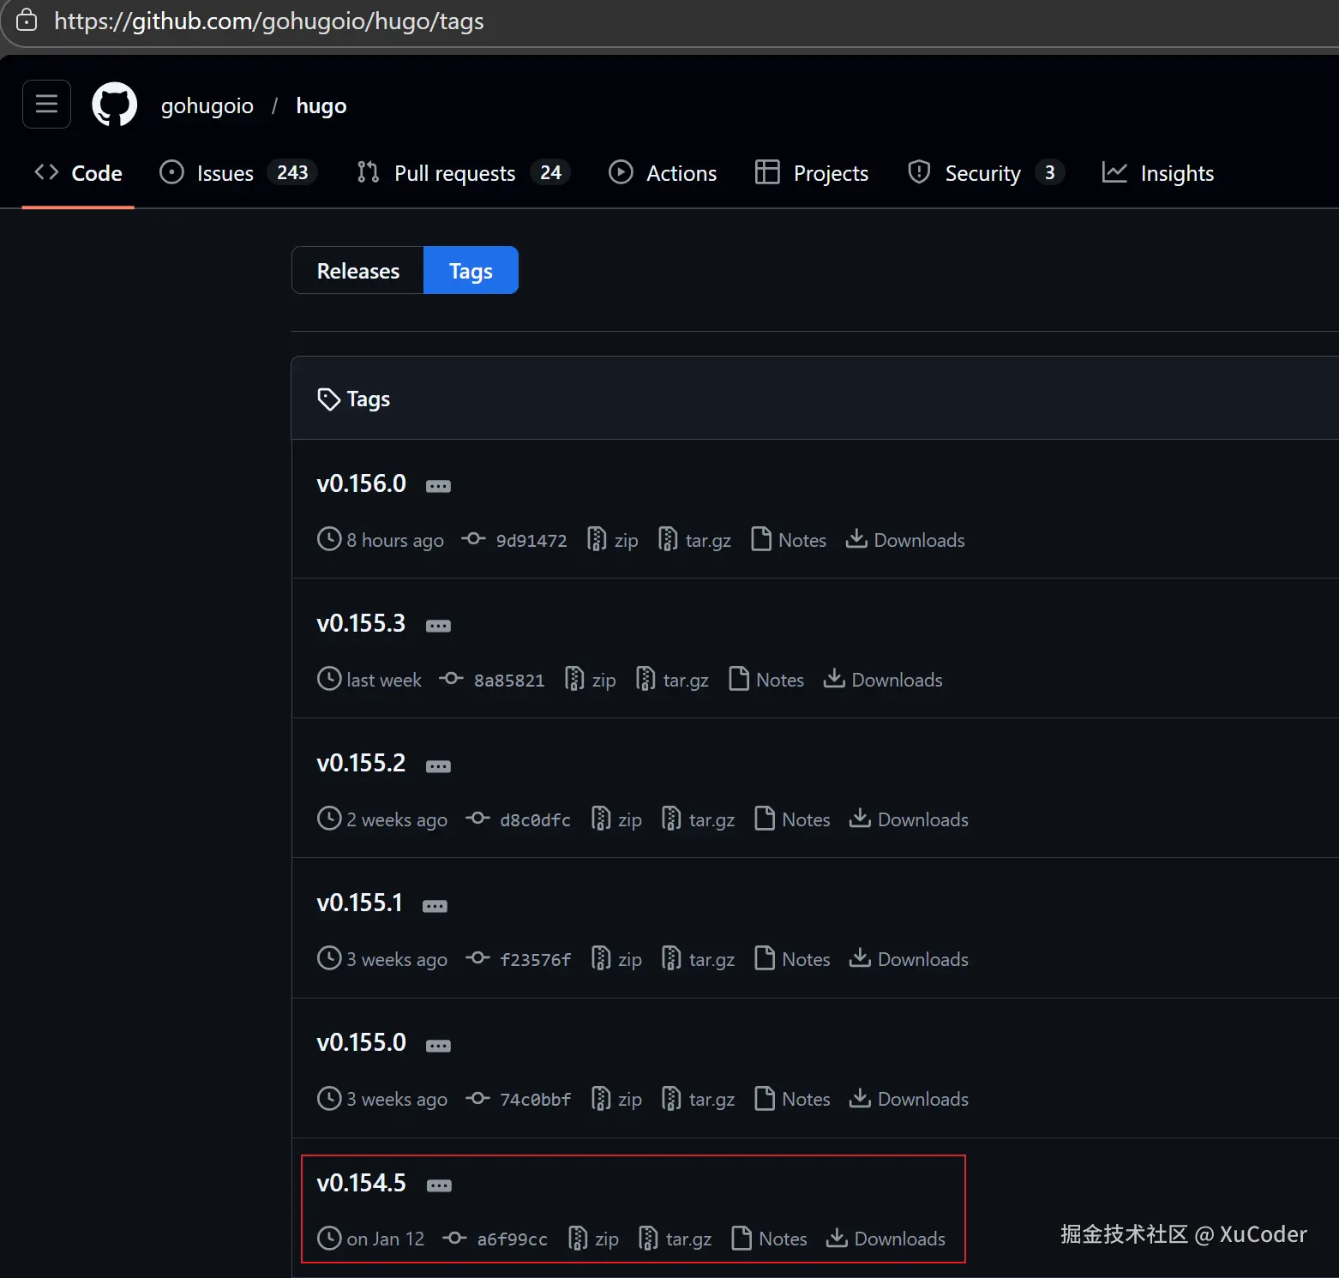Open Notes for v0.155.2
Screen dimensions: 1339x1278
tap(792, 819)
